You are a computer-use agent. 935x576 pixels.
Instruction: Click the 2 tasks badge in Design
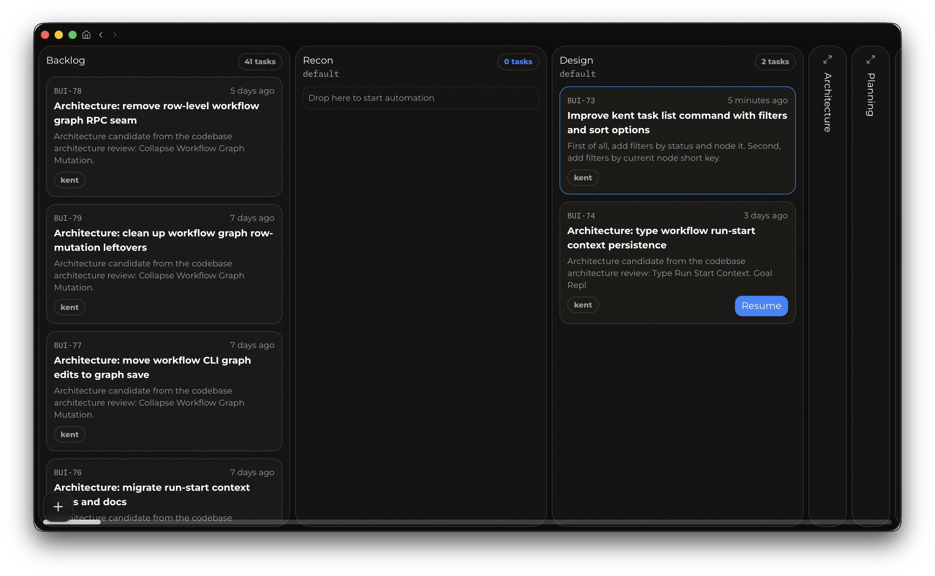[775, 62]
